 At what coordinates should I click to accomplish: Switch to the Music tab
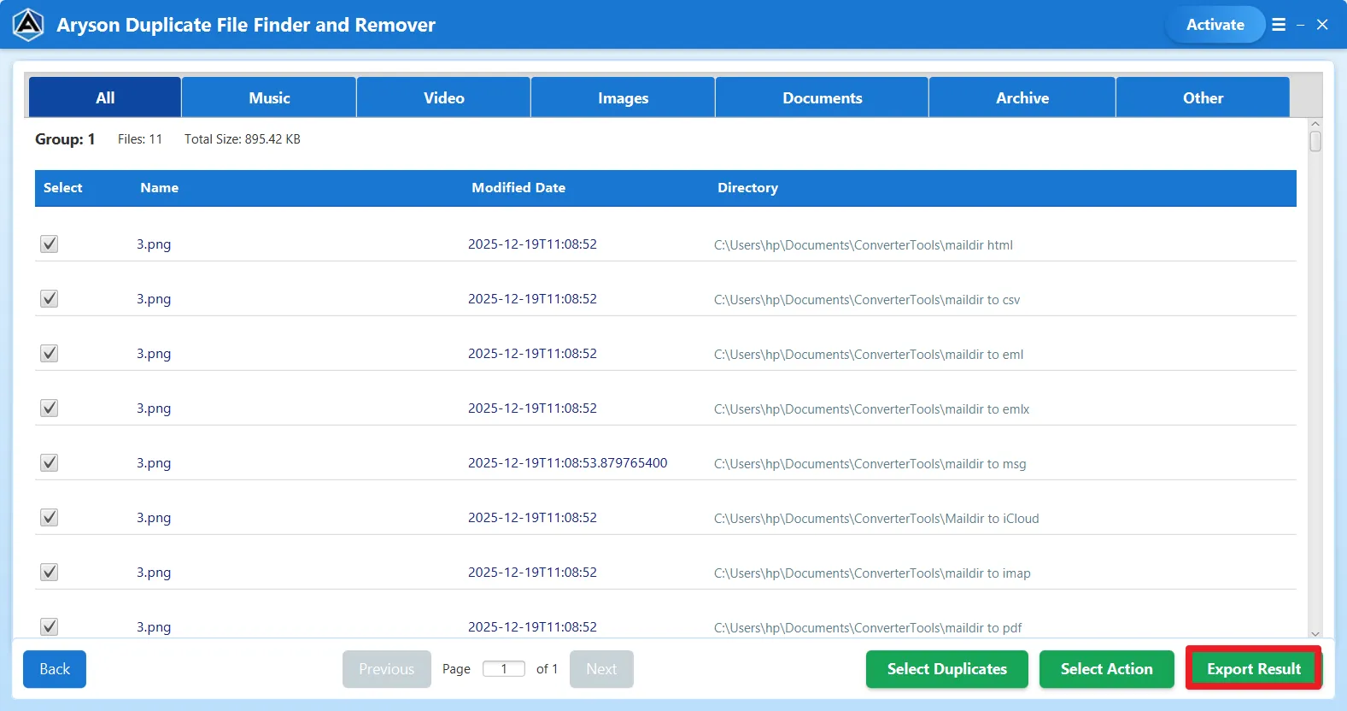269,98
